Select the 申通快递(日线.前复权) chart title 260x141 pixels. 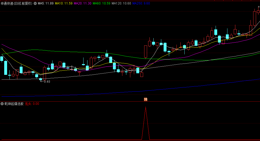(17, 3)
